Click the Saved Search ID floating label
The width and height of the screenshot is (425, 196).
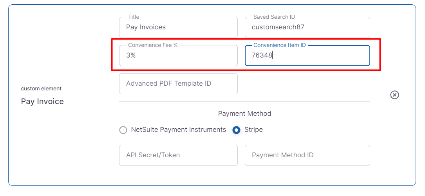pos(274,17)
